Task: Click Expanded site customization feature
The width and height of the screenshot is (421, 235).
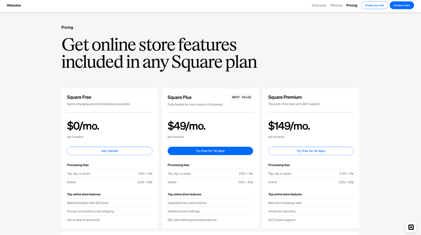Action: coord(187,203)
